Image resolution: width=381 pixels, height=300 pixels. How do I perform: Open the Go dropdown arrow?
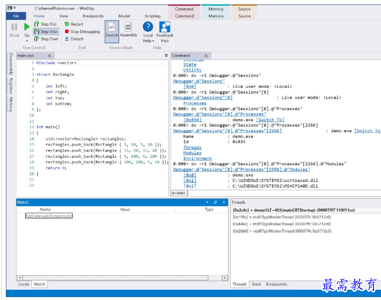click(27, 41)
